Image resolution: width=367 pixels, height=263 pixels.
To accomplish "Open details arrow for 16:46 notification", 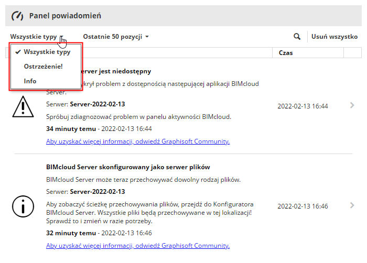I will point(352,205).
